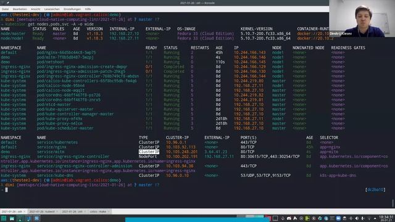Open the Wi-Fi network tray icon
This screenshot has height=222, width=395.
click(x=369, y=218)
